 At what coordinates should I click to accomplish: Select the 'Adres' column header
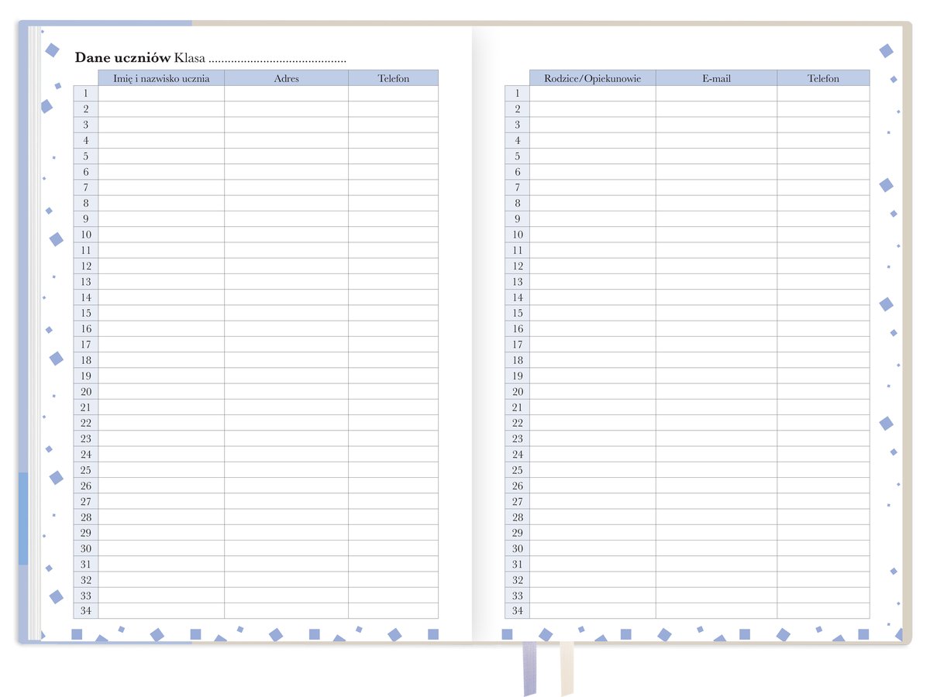[286, 78]
